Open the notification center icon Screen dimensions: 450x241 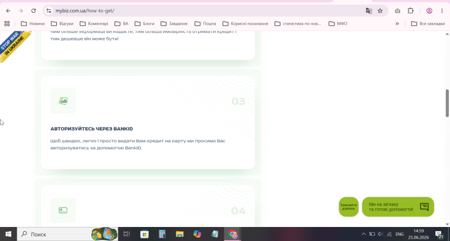[439, 234]
